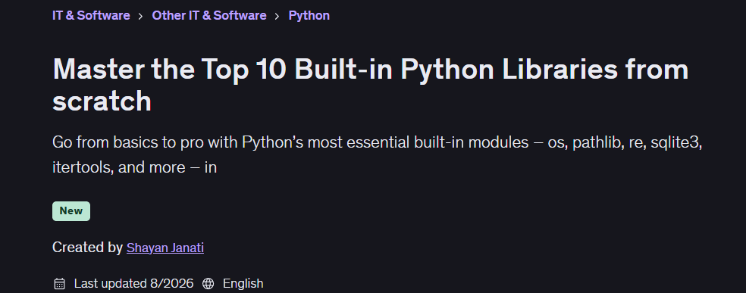Click the course title 'Master the Top 10 Built-in Python Libraries'
This screenshot has height=293, width=746.
tap(371, 85)
